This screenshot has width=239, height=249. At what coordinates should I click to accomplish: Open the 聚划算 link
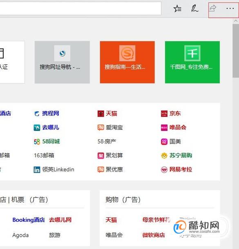pyautogui.click(x=114, y=155)
